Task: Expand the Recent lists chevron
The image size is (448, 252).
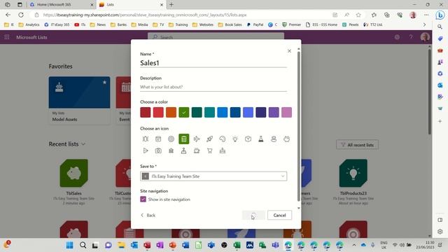Action: pos(83,144)
